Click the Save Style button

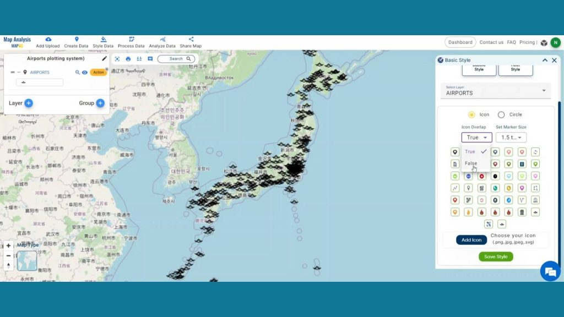coord(496,256)
